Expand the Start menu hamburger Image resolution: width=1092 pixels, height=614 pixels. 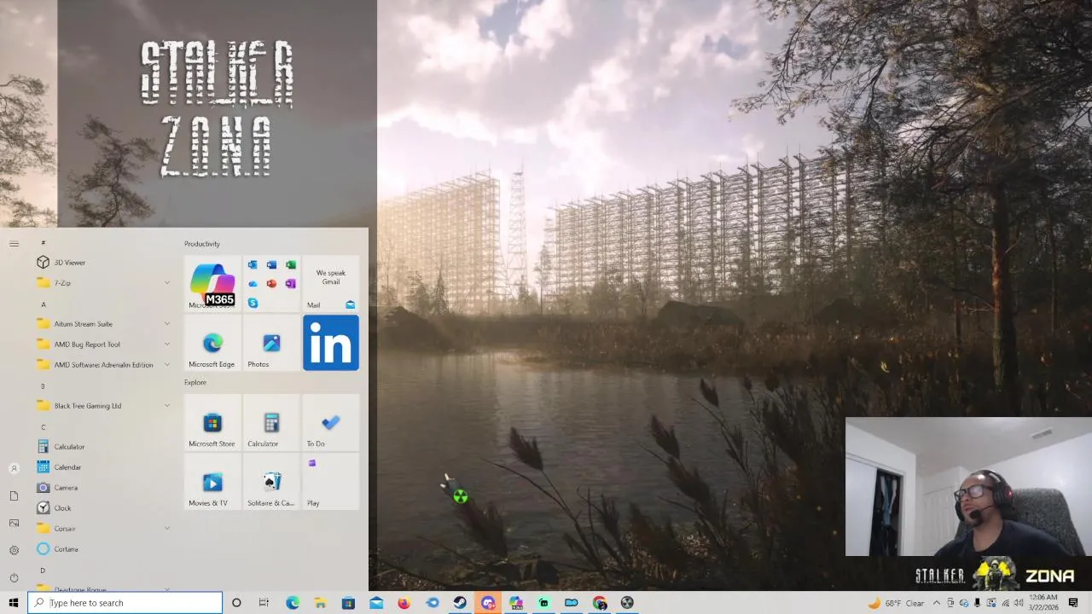pyautogui.click(x=14, y=244)
